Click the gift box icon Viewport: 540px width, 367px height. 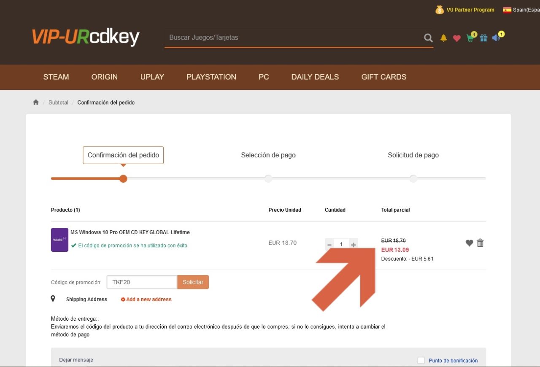pyautogui.click(x=483, y=38)
